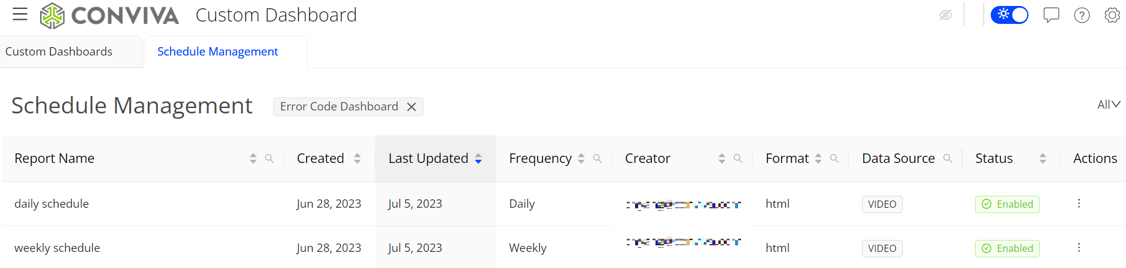Remove the Error Code Dashboard filter
This screenshot has height=268, width=1126.
(411, 107)
